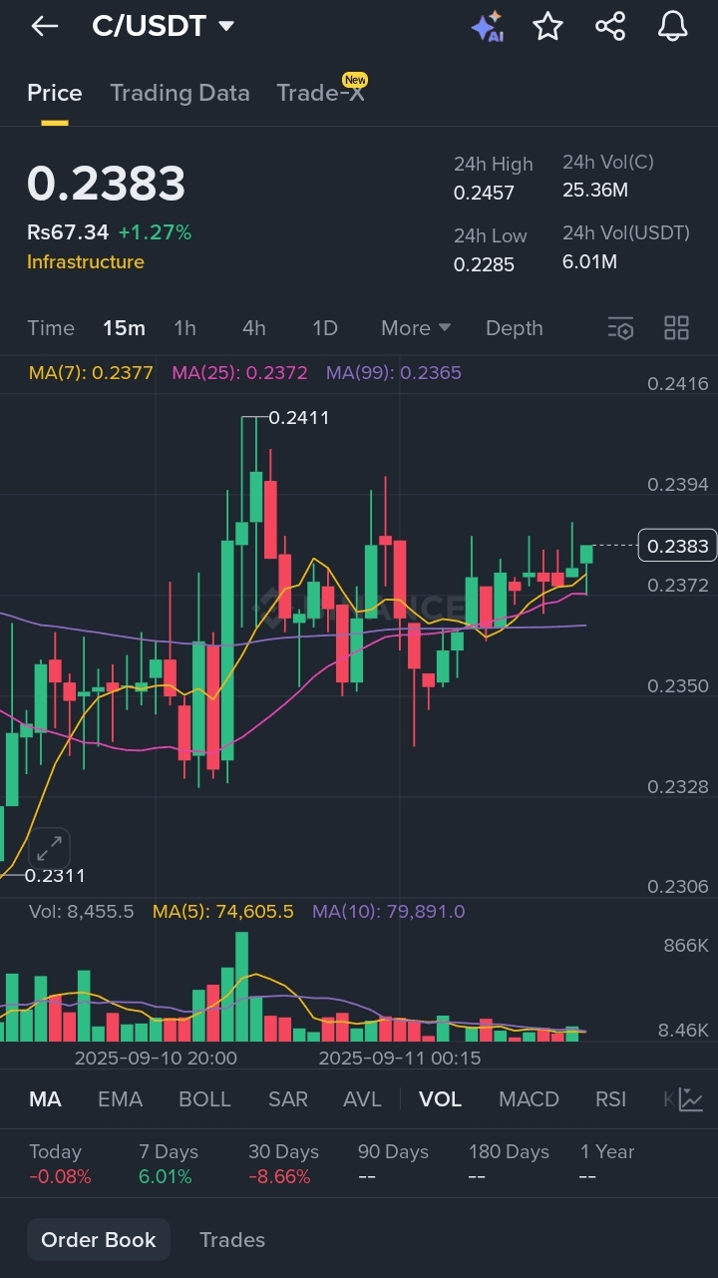Open the AI assistant sparkle icon
Image resolution: width=718 pixels, height=1278 pixels.
tap(487, 27)
